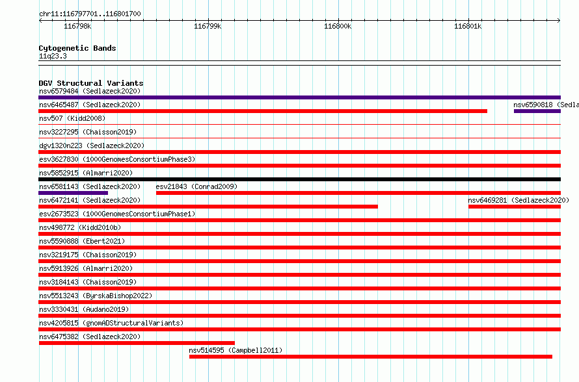Click the red nsv6475382 variant bar
This screenshot has height=382, width=579.
(x=137, y=343)
